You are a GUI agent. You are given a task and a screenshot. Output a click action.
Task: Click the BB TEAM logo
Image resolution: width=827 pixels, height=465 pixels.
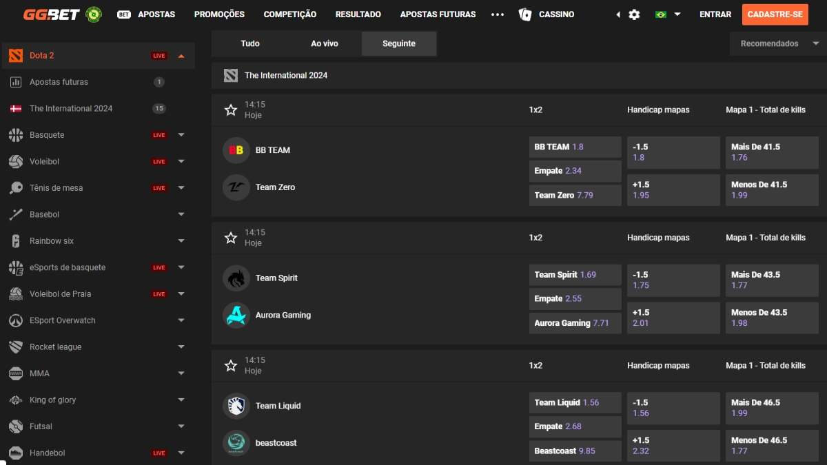coord(236,150)
